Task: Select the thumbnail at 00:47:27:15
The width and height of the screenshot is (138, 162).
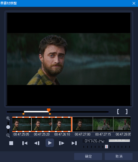Action: point(103,124)
